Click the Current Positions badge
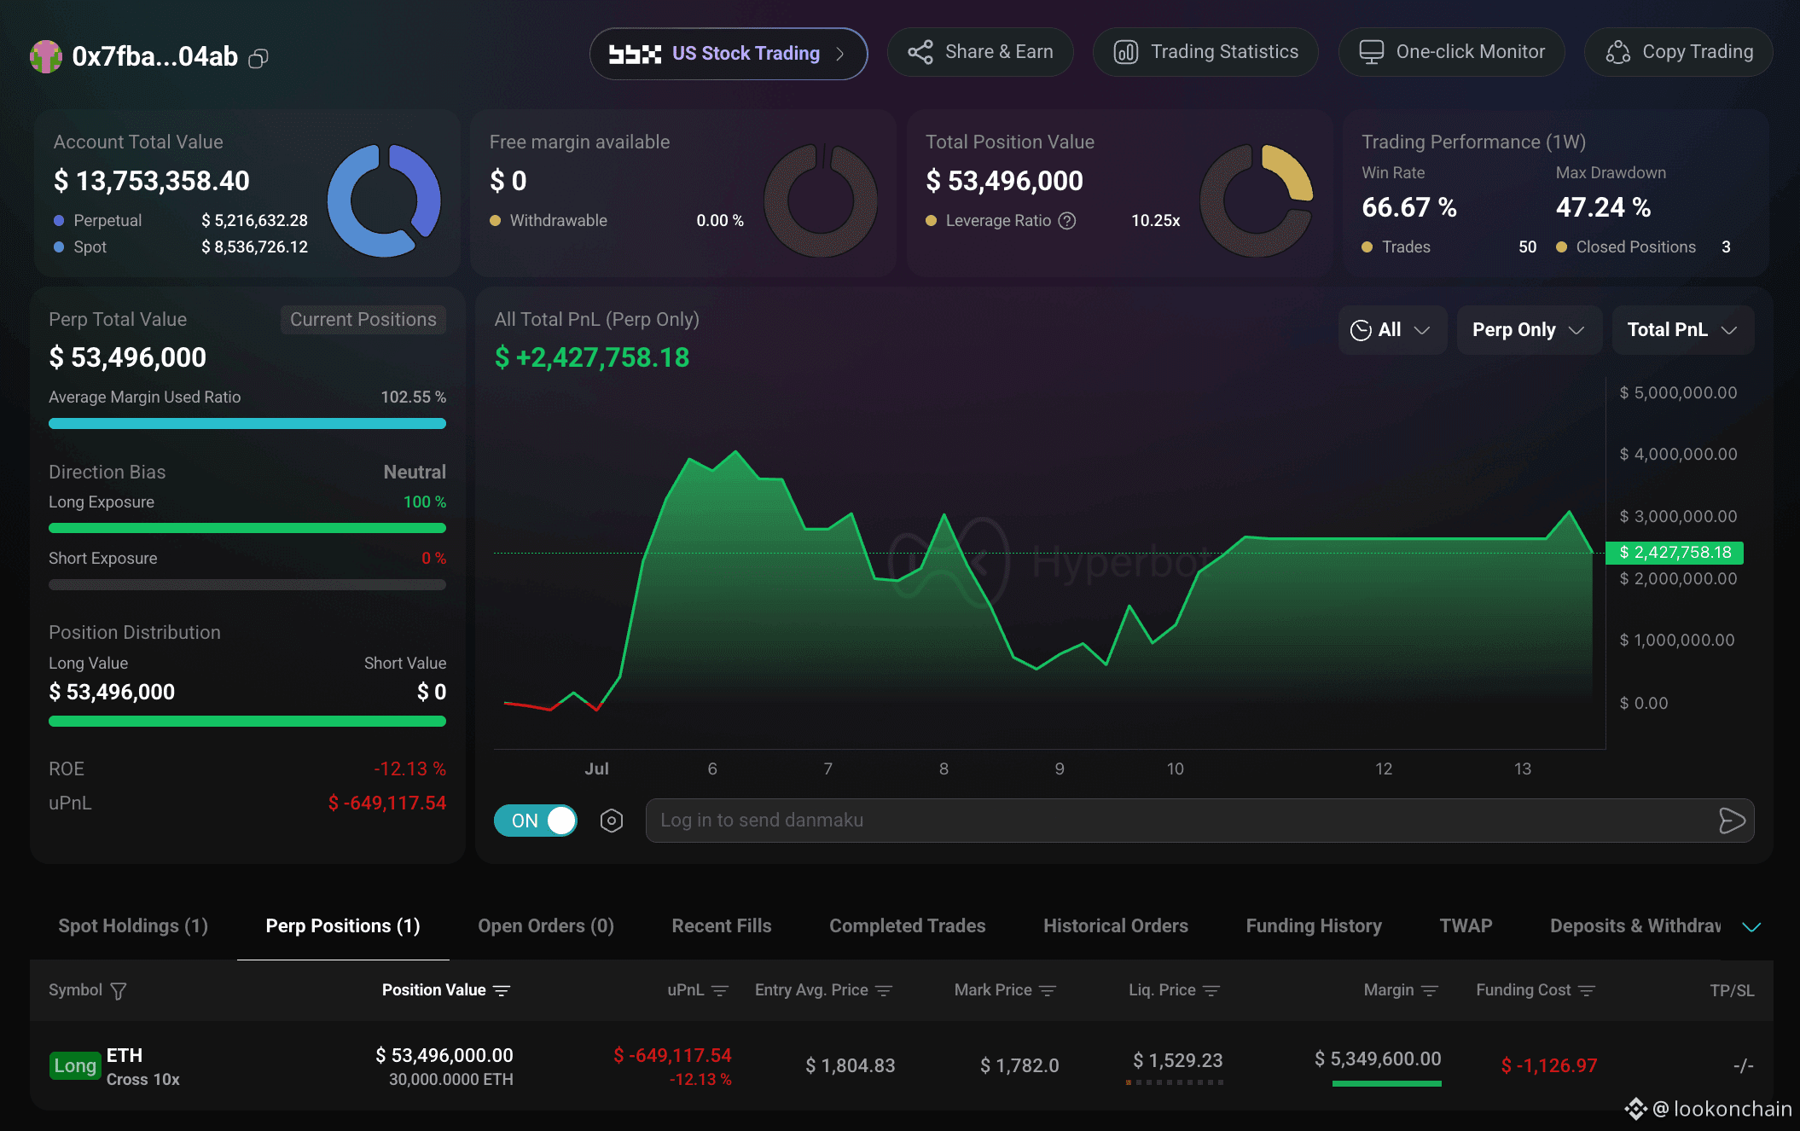Image resolution: width=1800 pixels, height=1131 pixels. pyautogui.click(x=363, y=319)
